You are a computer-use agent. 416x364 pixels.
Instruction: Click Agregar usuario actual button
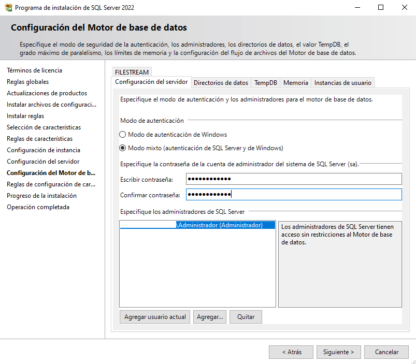click(x=155, y=317)
